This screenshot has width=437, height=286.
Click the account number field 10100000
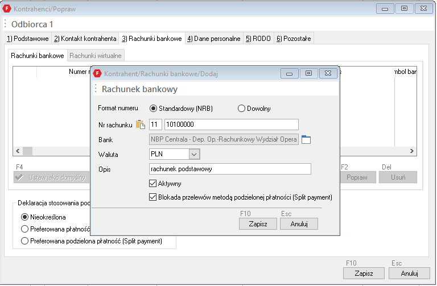click(x=231, y=125)
